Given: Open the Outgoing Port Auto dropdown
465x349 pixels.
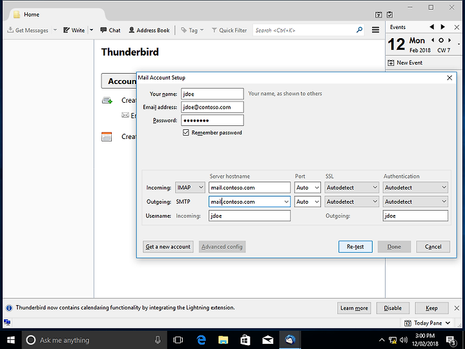Looking at the screenshot, I should coord(307,202).
